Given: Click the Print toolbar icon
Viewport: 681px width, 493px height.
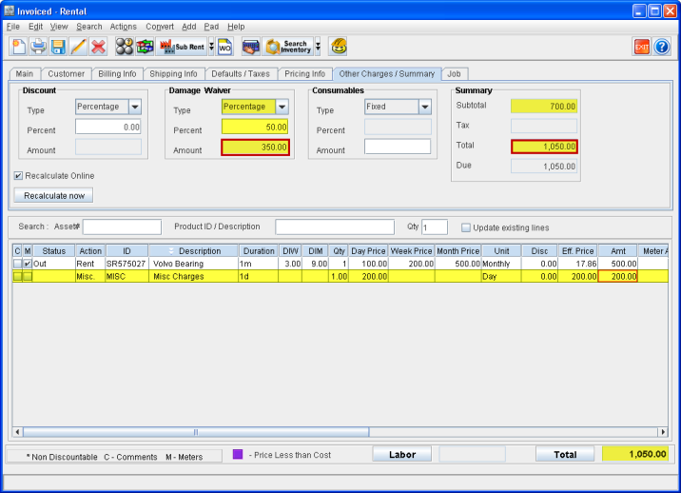Looking at the screenshot, I should pos(38,46).
